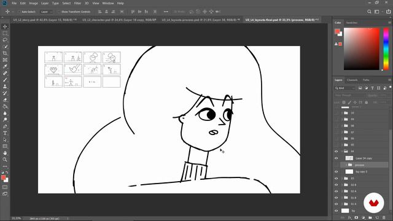Switch to the Channels tab
Screen dimensions: 393x221
[x=352, y=80]
